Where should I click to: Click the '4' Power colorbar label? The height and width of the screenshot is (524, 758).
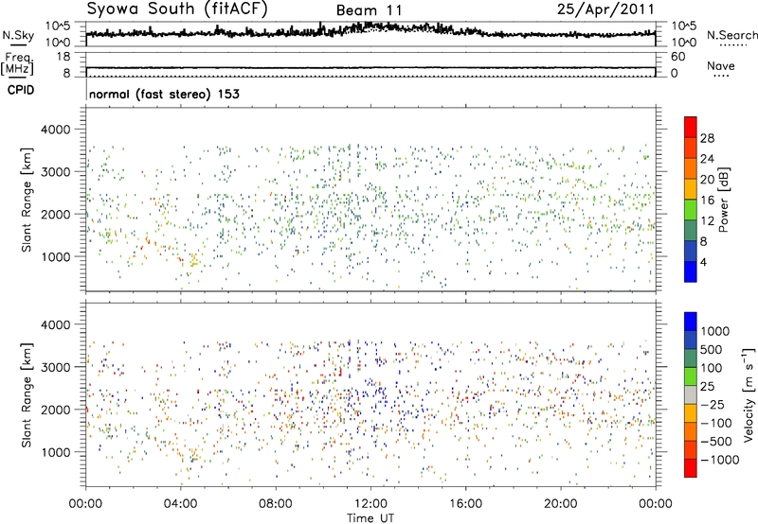click(x=703, y=262)
